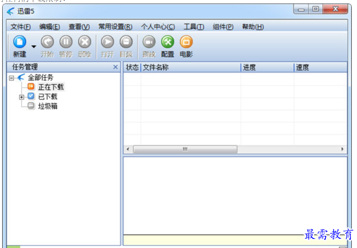Click the 迅雷5 title bar logo icon
Image resolution: width=357 pixels, height=248 pixels.
[10, 11]
